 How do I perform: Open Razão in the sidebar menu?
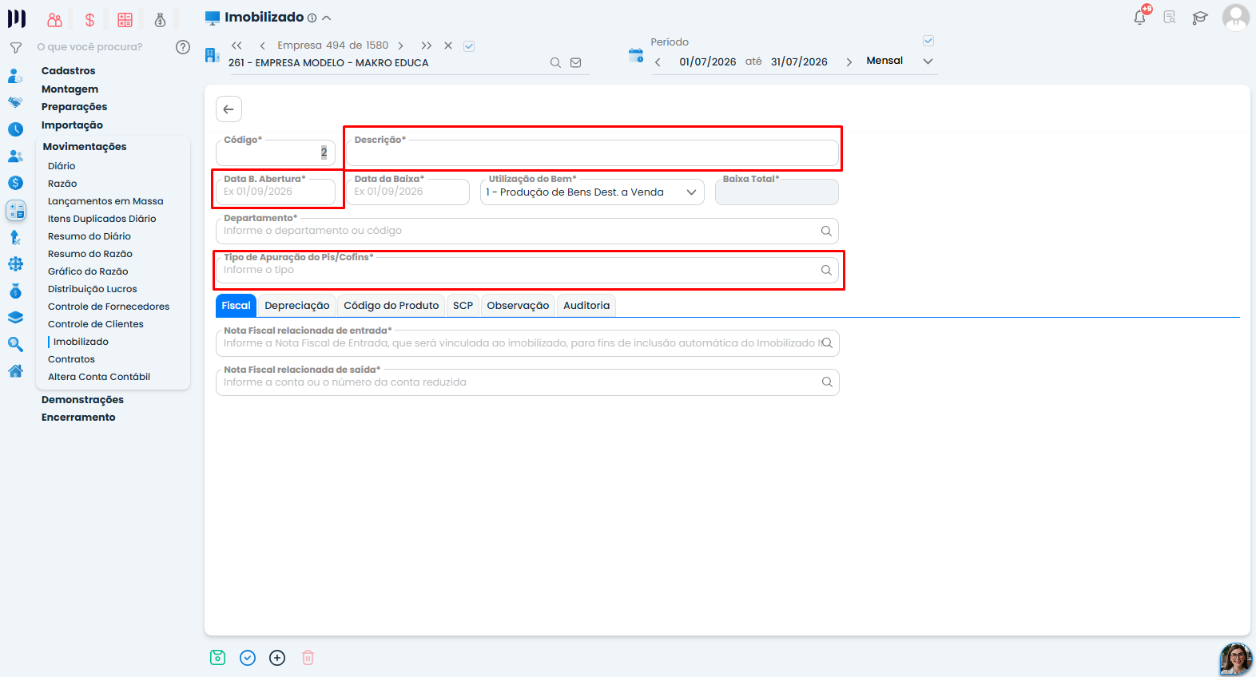[62, 184]
